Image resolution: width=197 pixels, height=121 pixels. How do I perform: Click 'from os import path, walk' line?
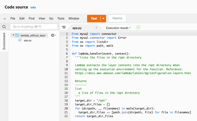(x=92, y=46)
